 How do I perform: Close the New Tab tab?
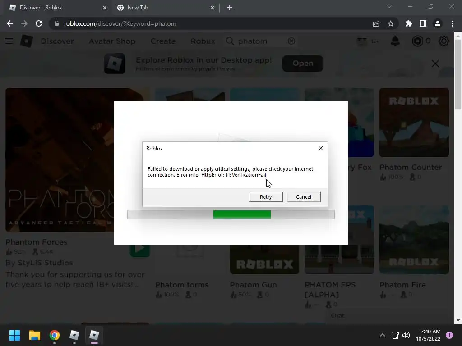pos(213,8)
